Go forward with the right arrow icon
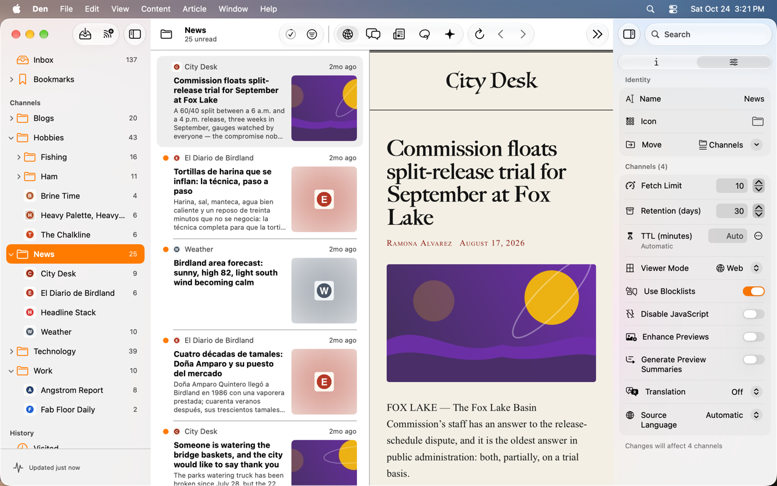The width and height of the screenshot is (777, 486). pos(523,35)
